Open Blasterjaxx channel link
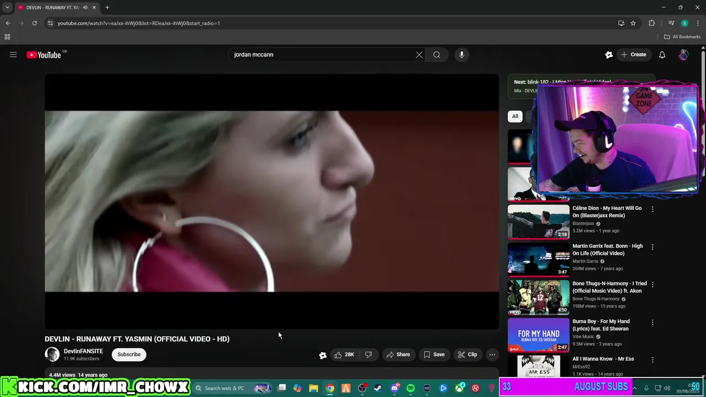706x397 pixels. (583, 223)
